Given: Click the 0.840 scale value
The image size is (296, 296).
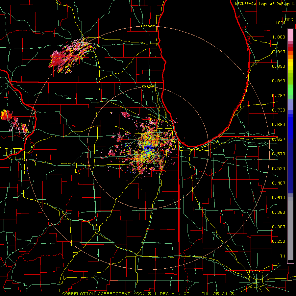Looking at the screenshot, I should (279, 81).
